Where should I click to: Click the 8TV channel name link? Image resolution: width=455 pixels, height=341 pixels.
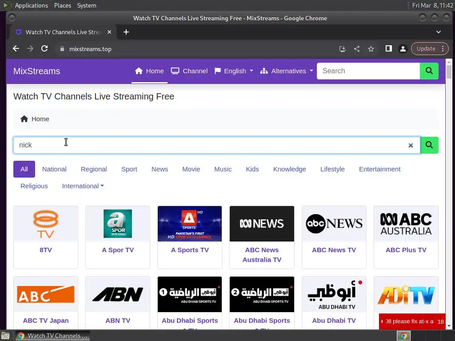tap(46, 250)
